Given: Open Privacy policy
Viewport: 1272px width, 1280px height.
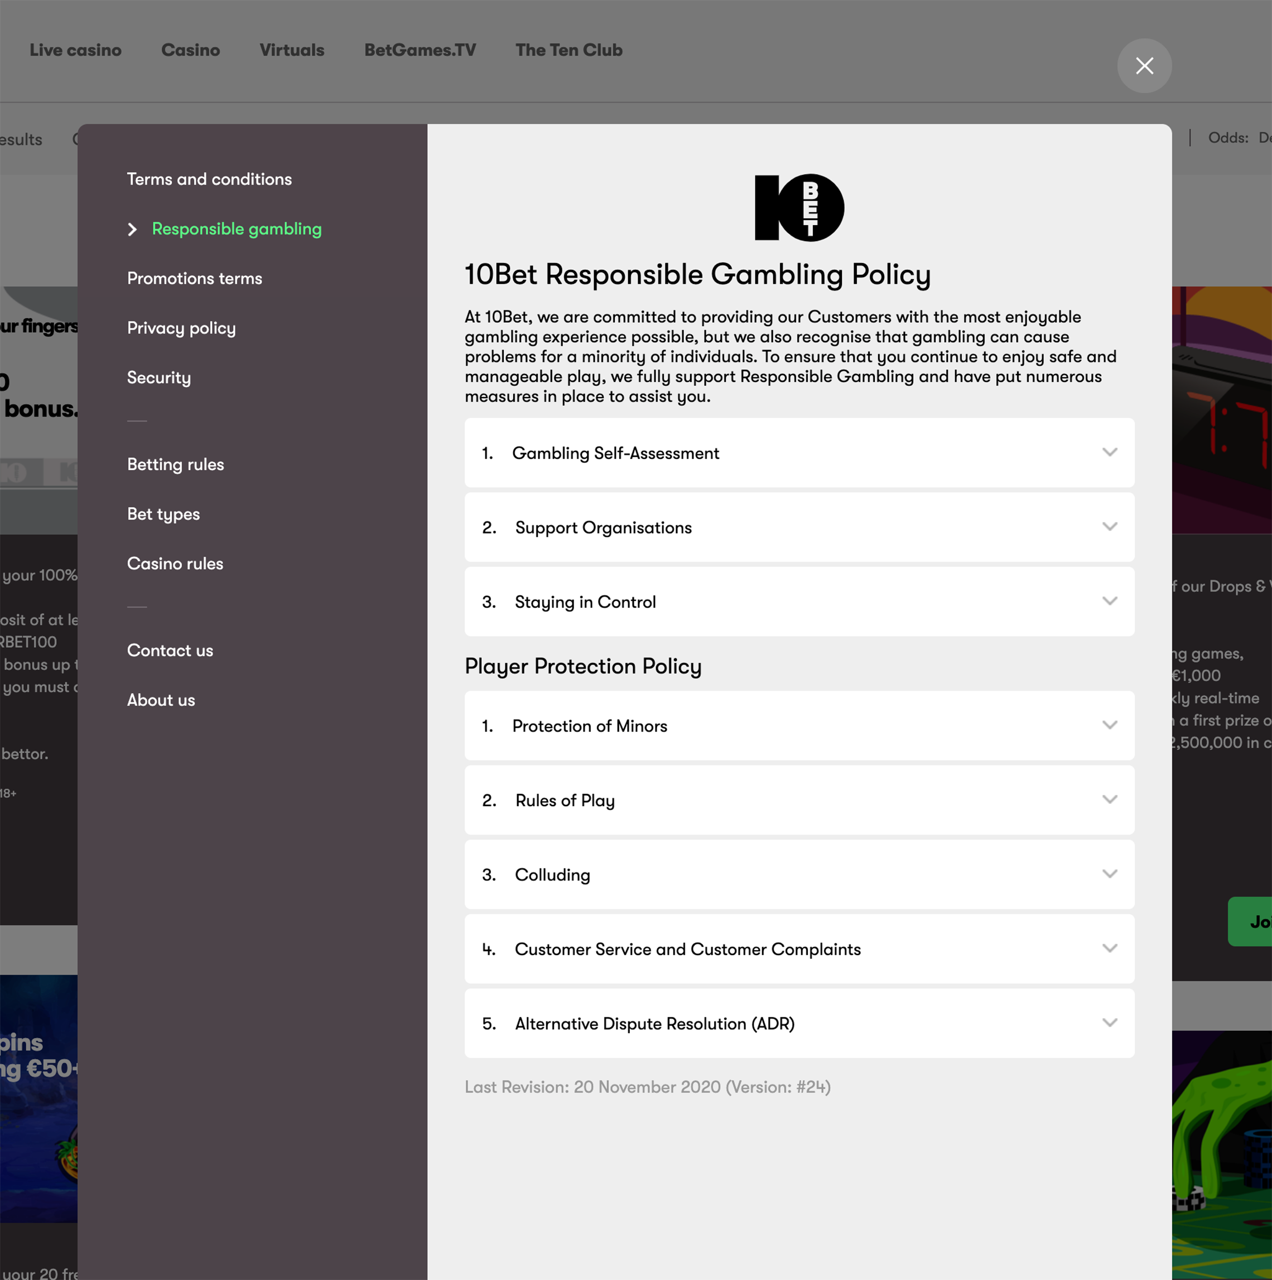Looking at the screenshot, I should pos(182,328).
